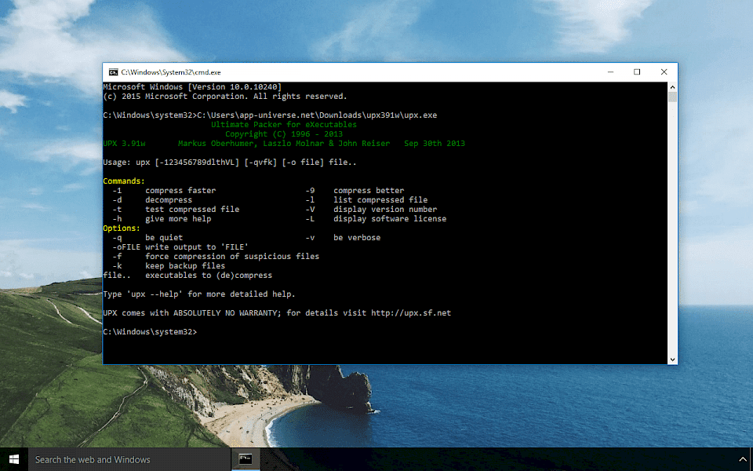
Task: Click the yellow 'Options:' heading
Action: (122, 228)
